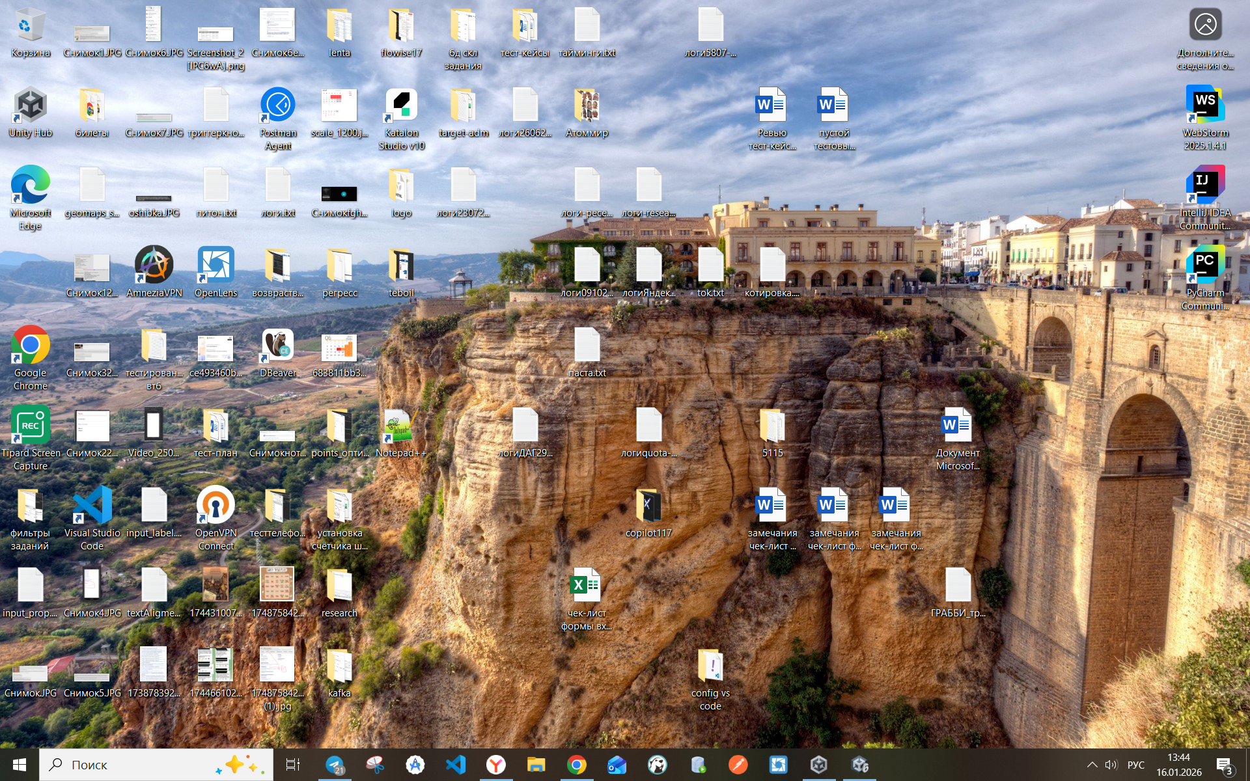The height and width of the screenshot is (781, 1250).
Task: Open Google Chrome desktop shortcut
Action: pyautogui.click(x=30, y=346)
